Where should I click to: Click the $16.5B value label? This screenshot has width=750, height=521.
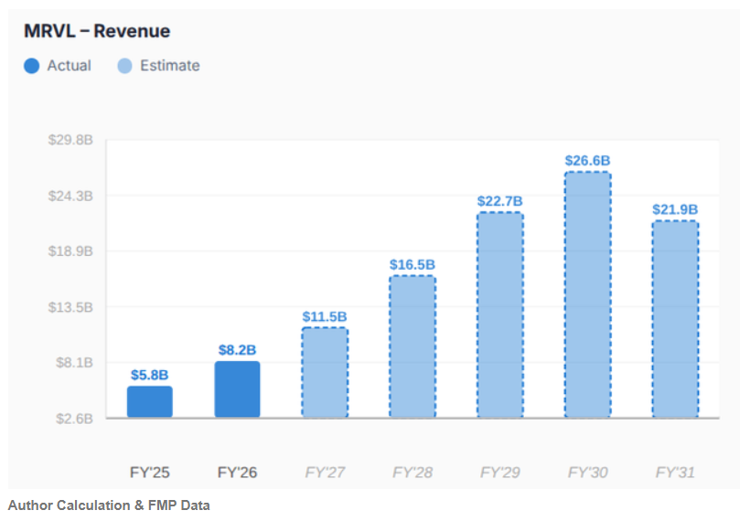[412, 264]
